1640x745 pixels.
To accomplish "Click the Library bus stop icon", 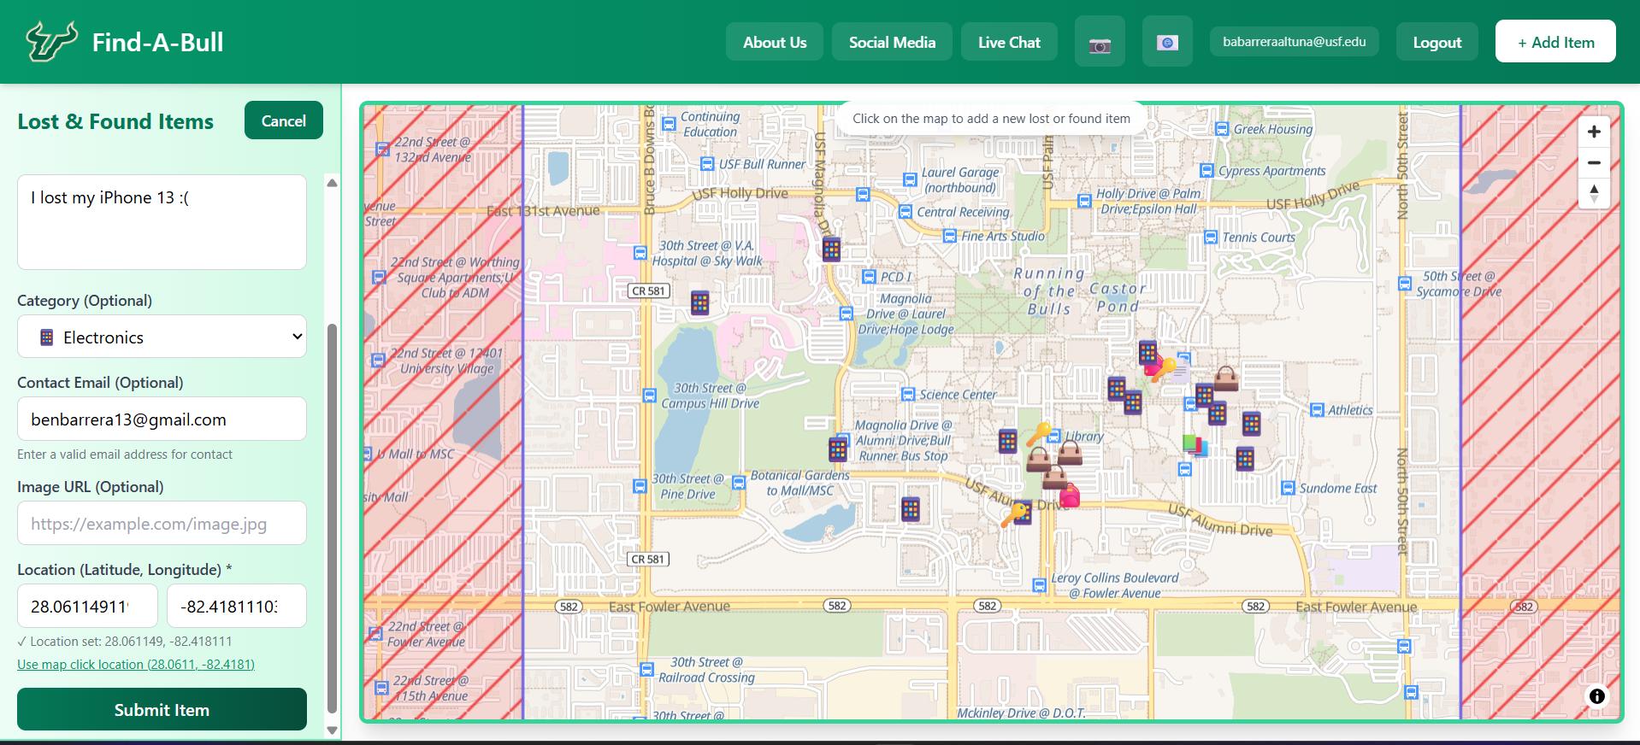I will point(1054,436).
